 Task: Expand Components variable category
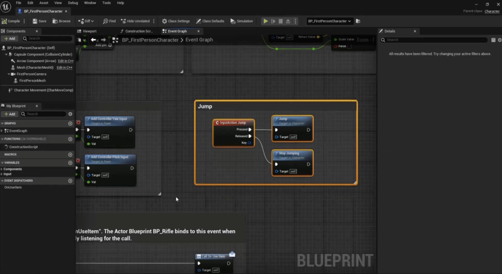[2, 169]
